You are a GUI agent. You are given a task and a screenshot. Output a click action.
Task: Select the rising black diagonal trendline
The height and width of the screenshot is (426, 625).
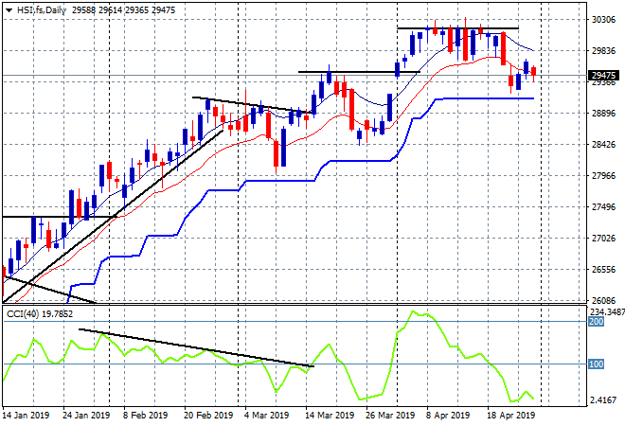pyautogui.click(x=113, y=216)
